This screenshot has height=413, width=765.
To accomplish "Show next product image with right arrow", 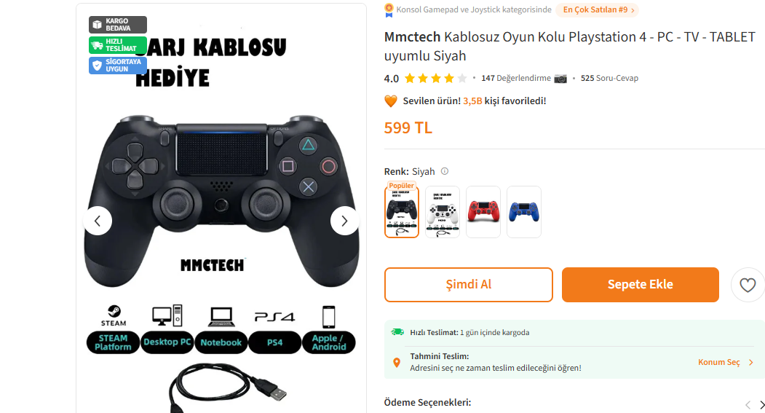I will (344, 221).
